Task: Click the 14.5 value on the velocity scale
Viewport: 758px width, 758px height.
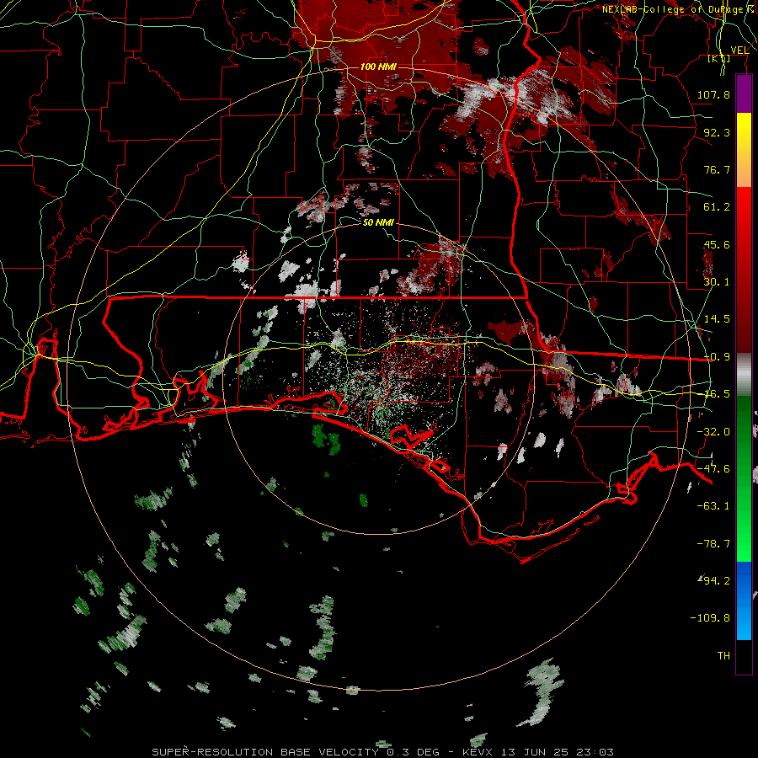Action: (x=717, y=319)
